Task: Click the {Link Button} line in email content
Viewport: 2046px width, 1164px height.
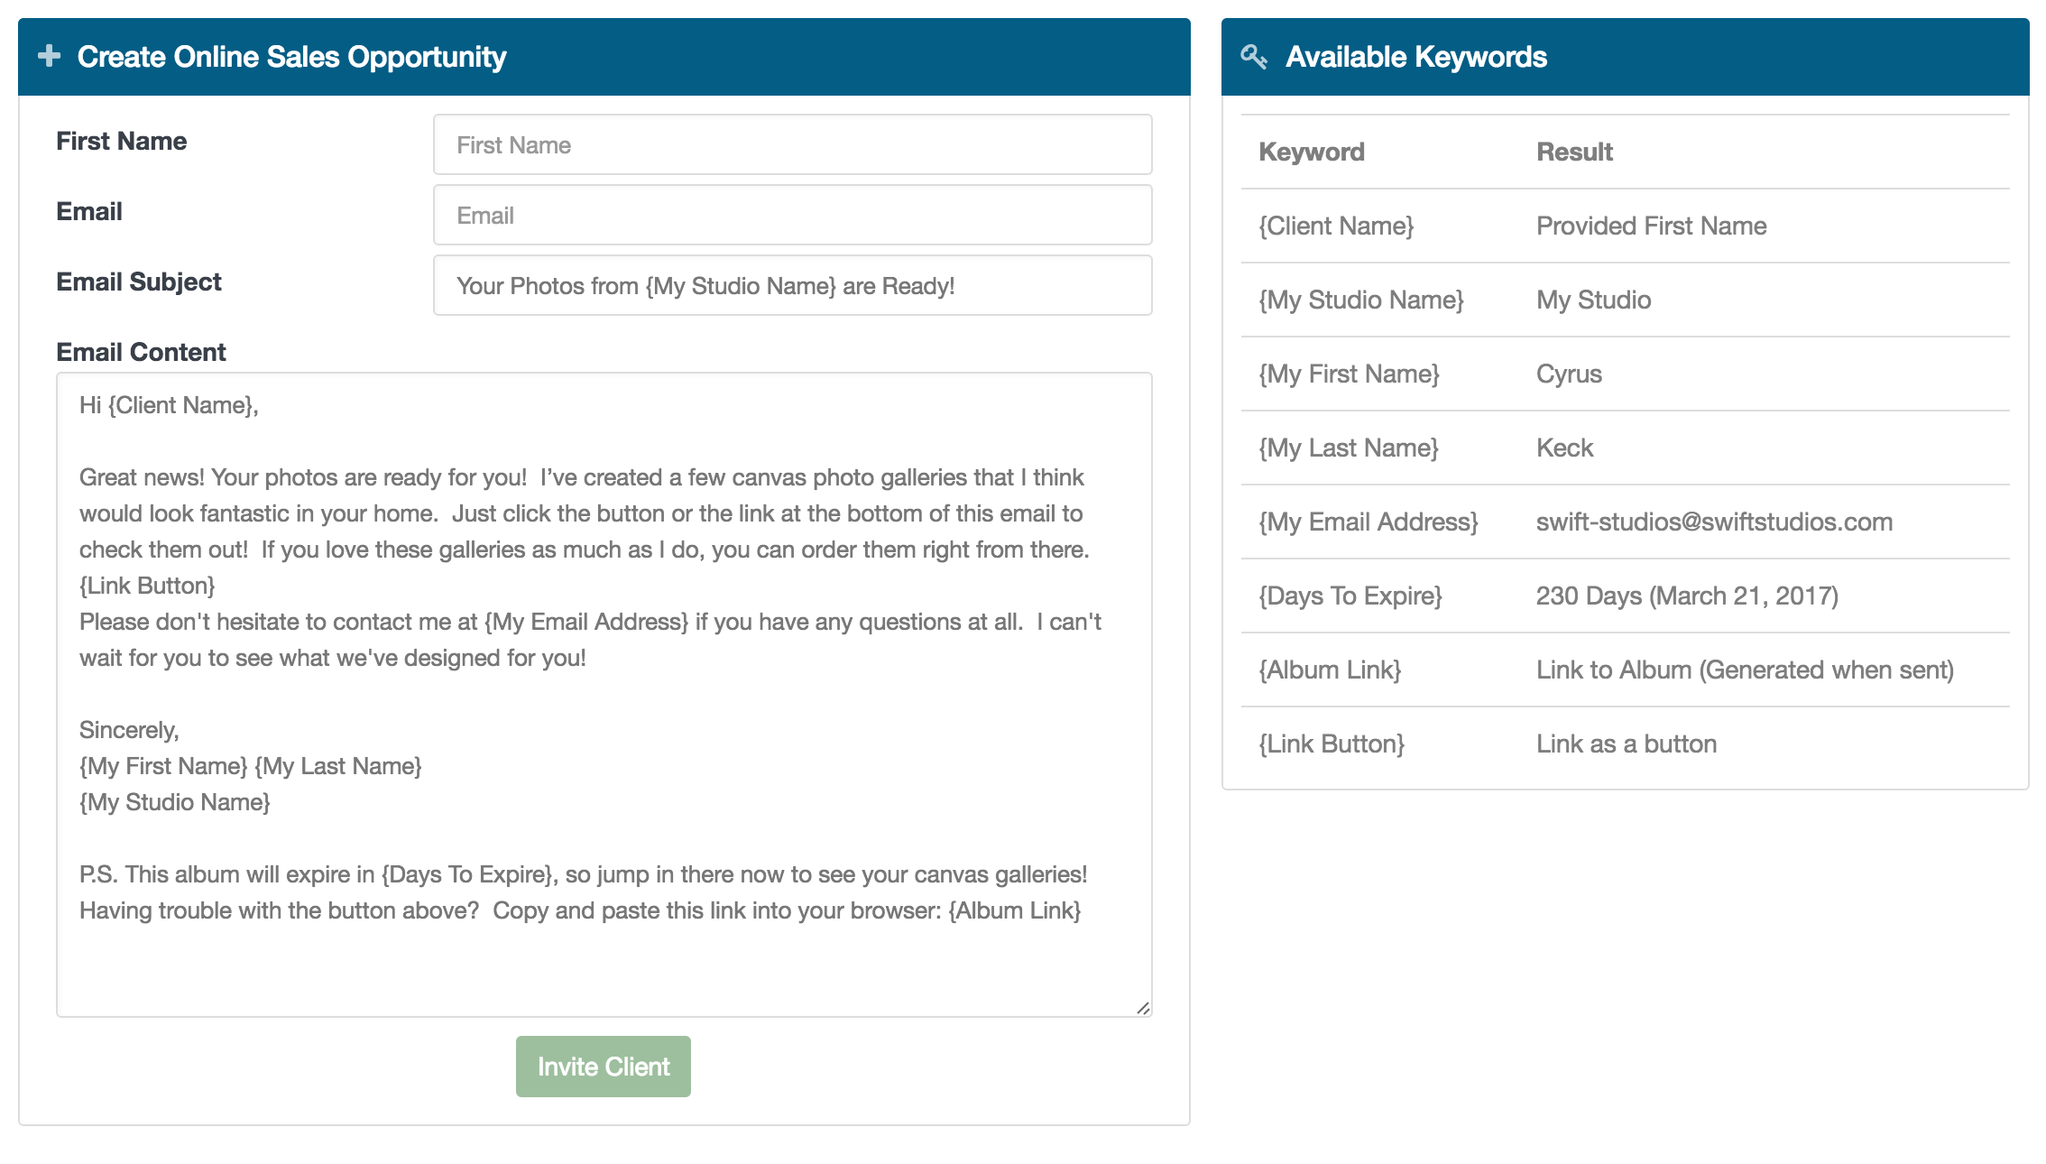Action: pyautogui.click(x=147, y=586)
